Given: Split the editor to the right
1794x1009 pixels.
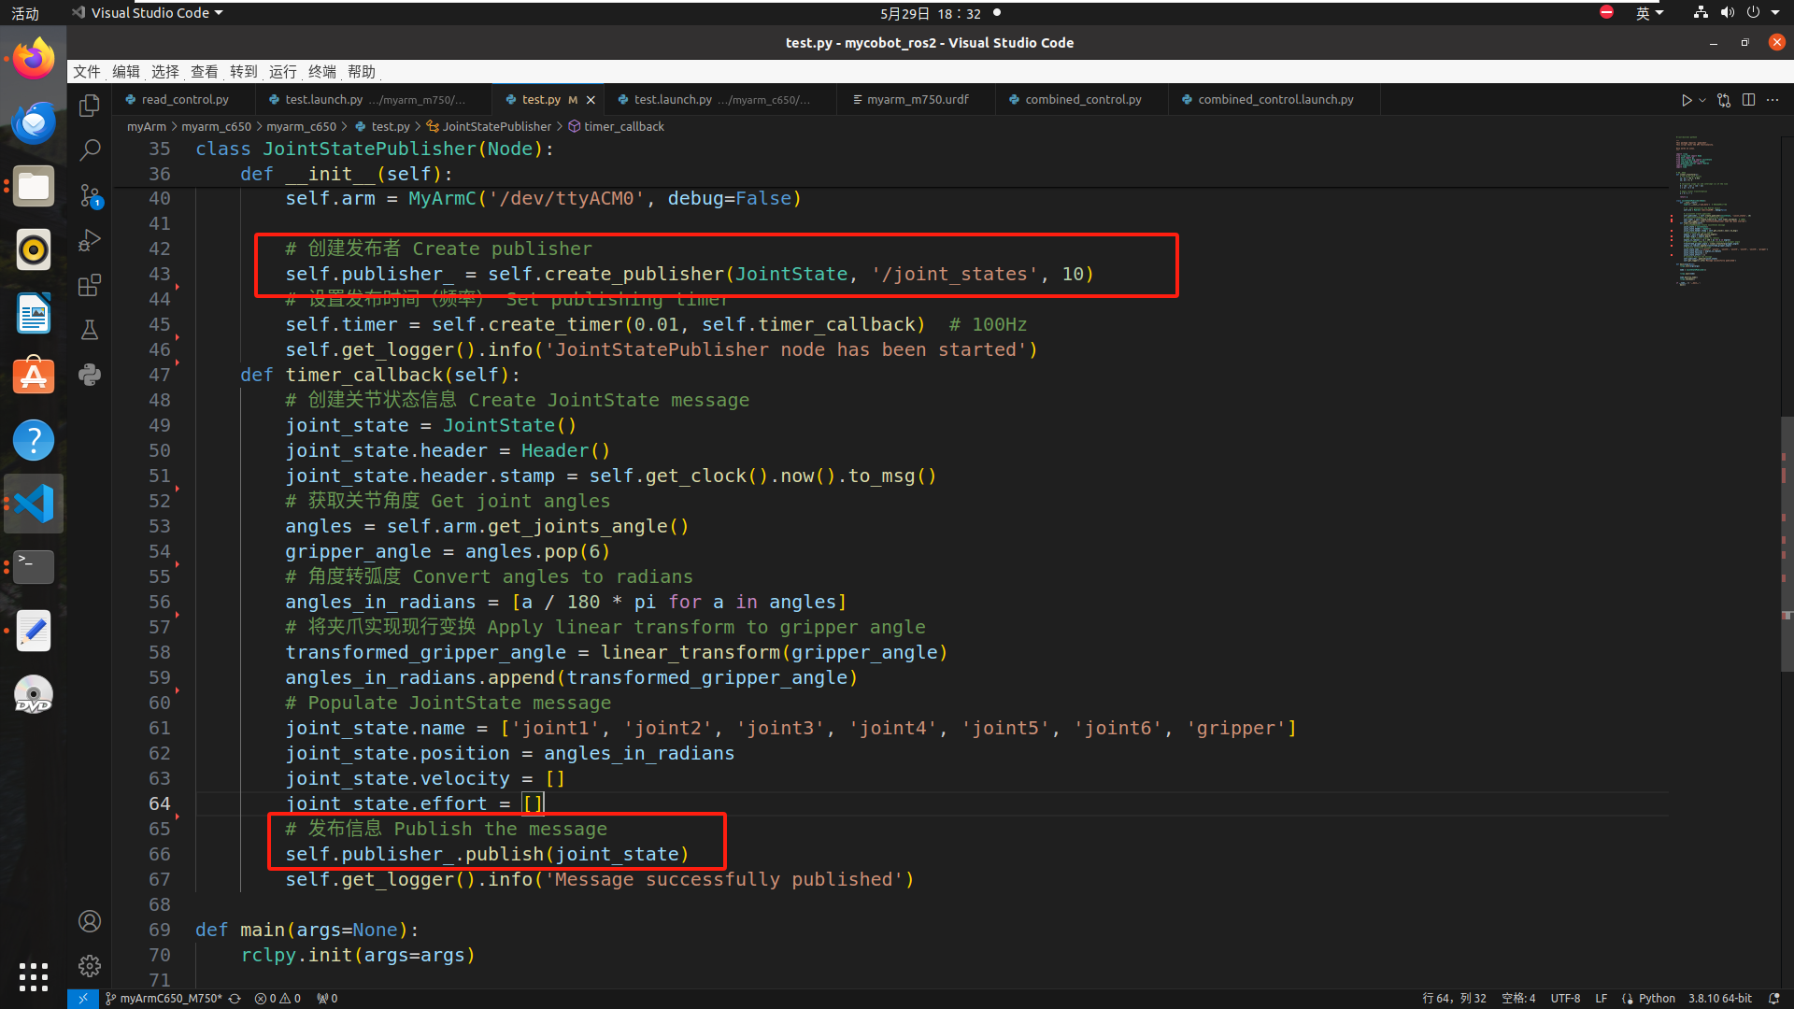Looking at the screenshot, I should (x=1748, y=100).
